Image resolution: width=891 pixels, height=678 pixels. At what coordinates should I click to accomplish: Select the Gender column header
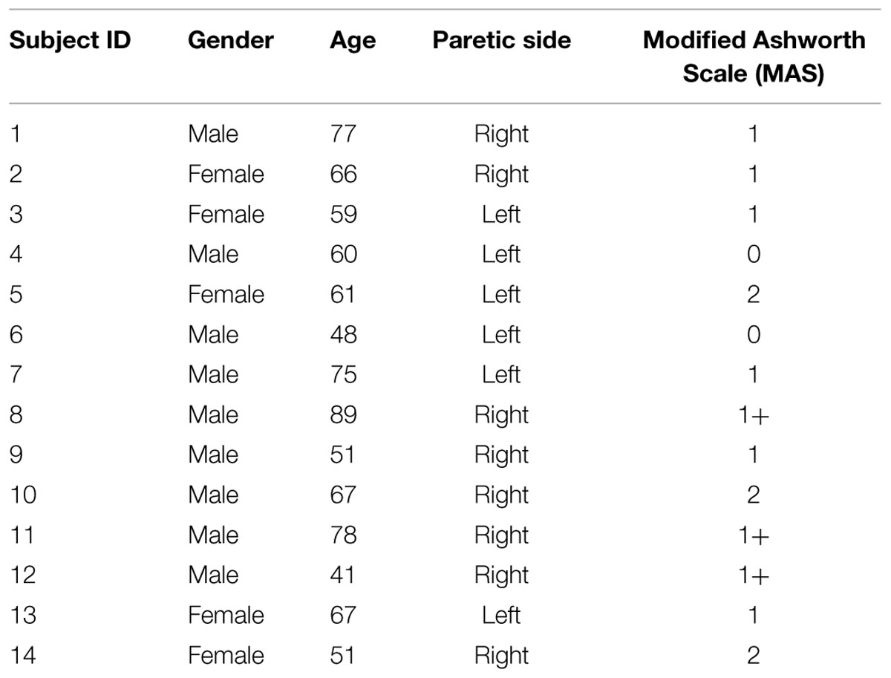click(x=231, y=40)
